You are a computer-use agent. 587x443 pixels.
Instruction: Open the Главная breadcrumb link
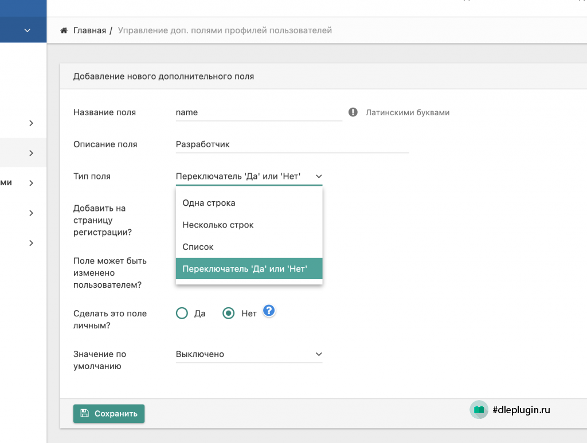[89, 30]
